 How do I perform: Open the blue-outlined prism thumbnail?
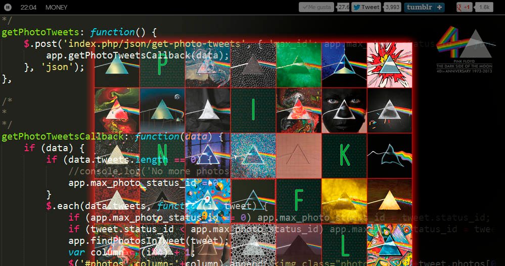click(x=344, y=65)
